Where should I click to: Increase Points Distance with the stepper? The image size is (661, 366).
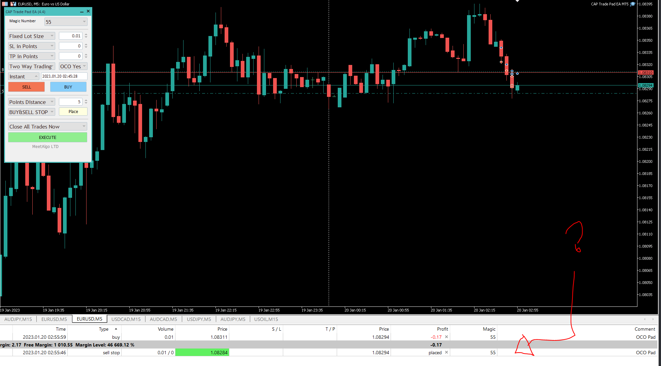point(86,100)
